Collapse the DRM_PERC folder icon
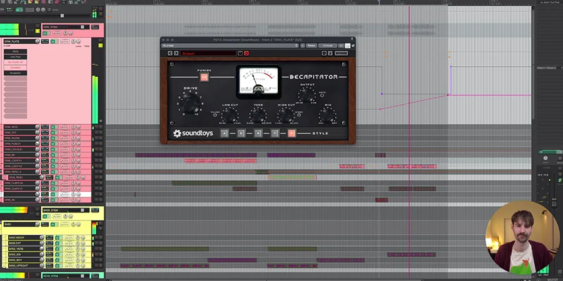 pos(4,177)
